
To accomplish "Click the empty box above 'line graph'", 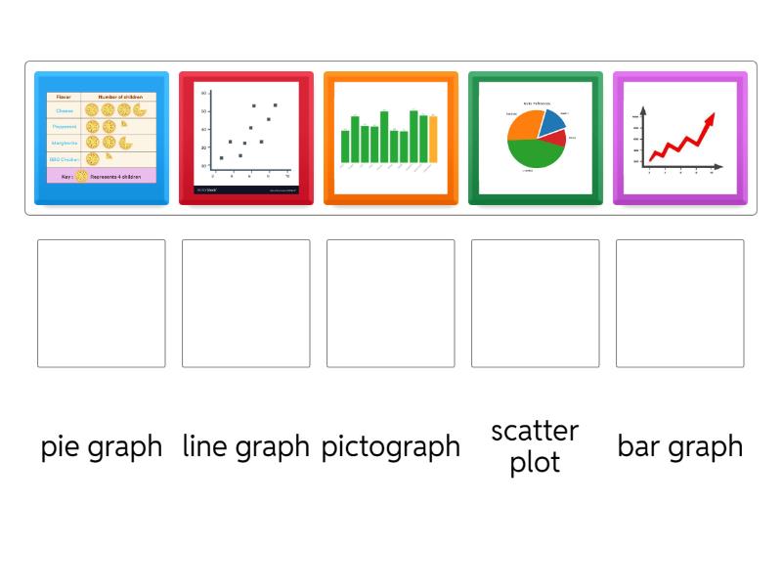I will [x=246, y=304].
